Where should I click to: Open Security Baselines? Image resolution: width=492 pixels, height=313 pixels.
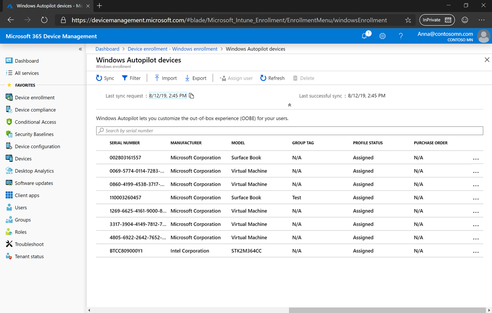(35, 134)
